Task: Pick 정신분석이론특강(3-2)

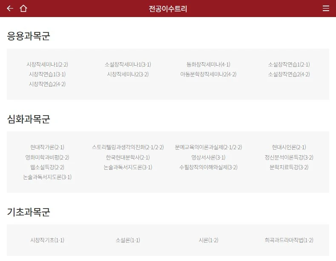Action: [x=289, y=157]
